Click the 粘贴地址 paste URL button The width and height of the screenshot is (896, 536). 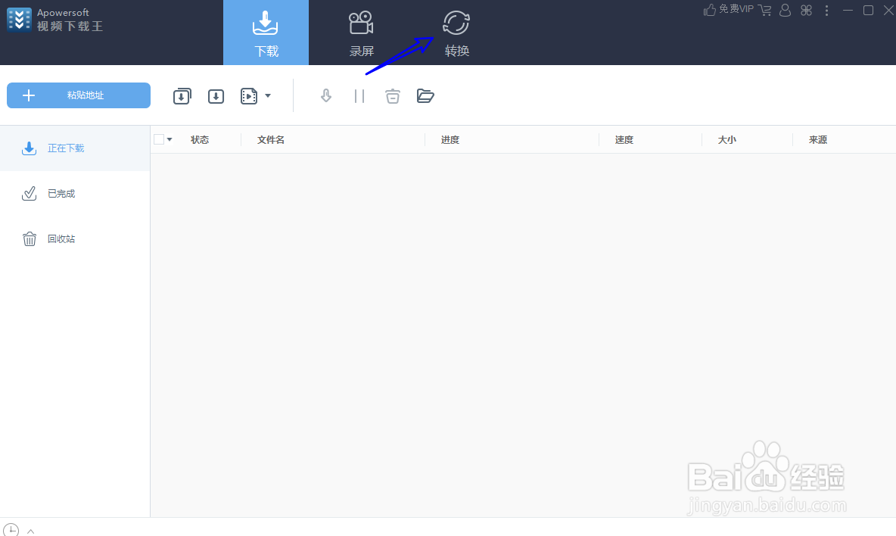pyautogui.click(x=79, y=95)
